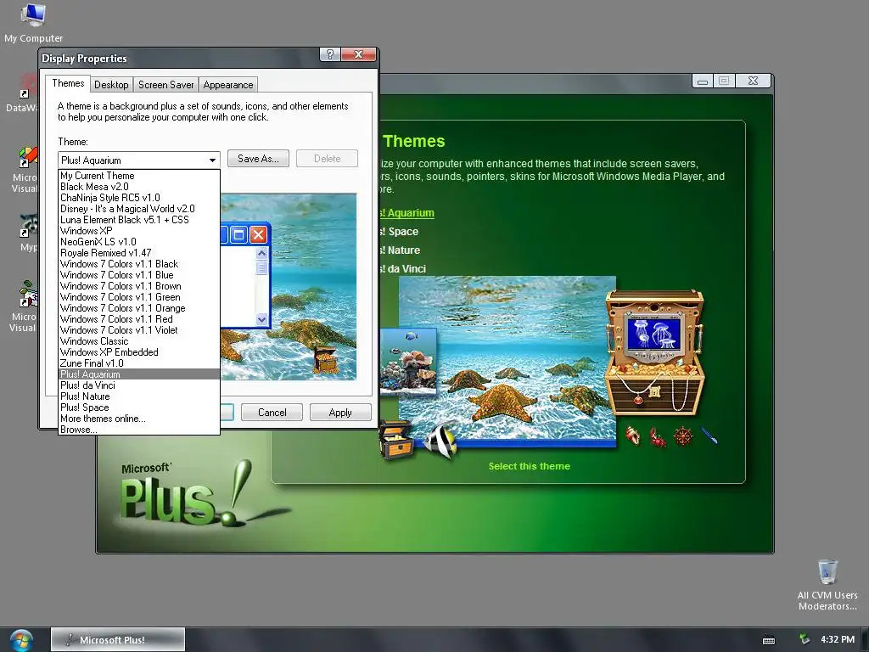This screenshot has width=869, height=652.
Task: Select Windows 7 Colors v1.1 Blue
Action: click(138, 275)
